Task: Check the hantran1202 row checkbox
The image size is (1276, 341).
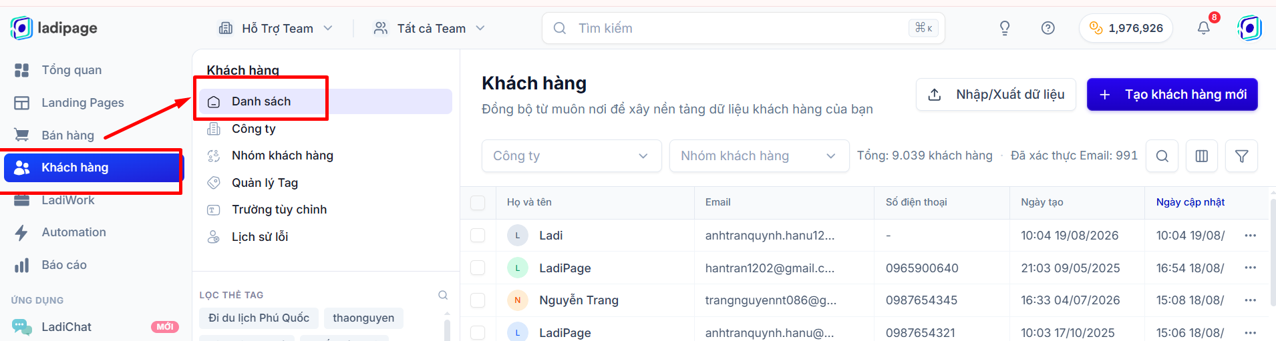Action: [x=478, y=268]
